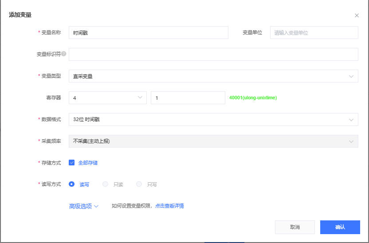This screenshot has height=243, width=369.
Task: Open the 数据格式 dropdown showing 32位 时间戳
Action: 213,119
